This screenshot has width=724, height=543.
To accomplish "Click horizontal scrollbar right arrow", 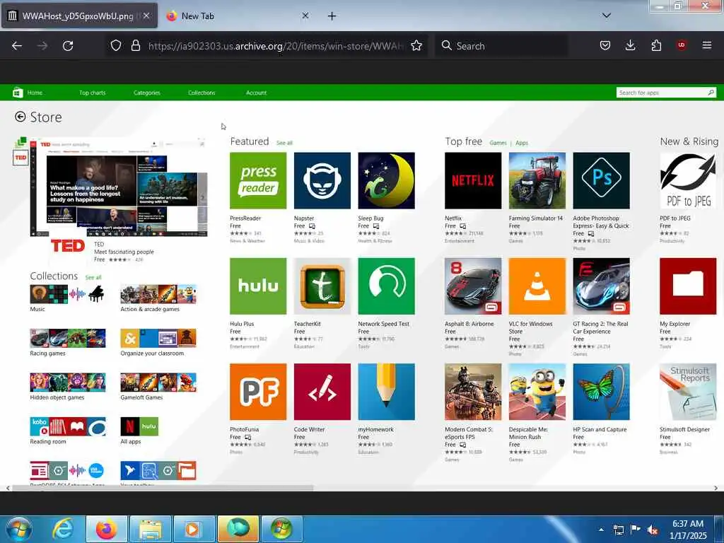I will (x=716, y=488).
